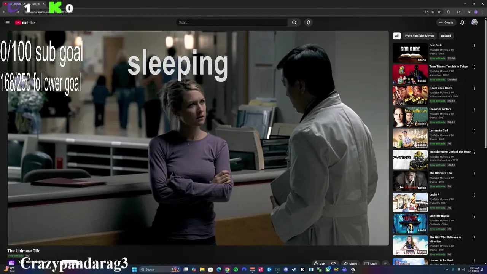Open the Transformers thumbnail

pos(410,159)
